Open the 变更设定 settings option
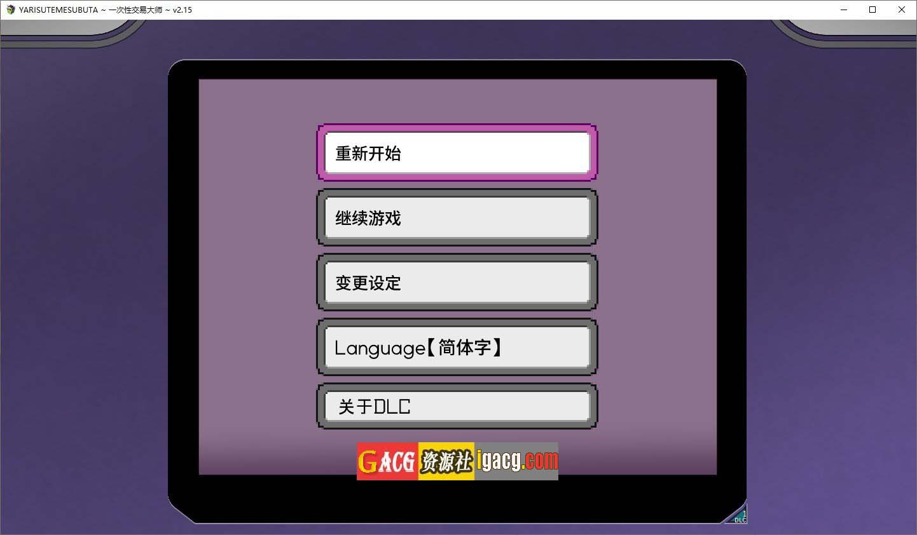Viewport: 917px width, 535px height. (x=457, y=283)
